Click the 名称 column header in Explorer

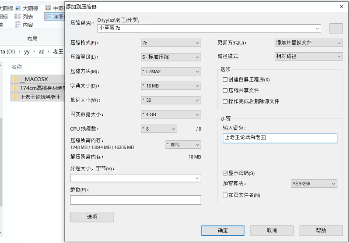click(17, 67)
